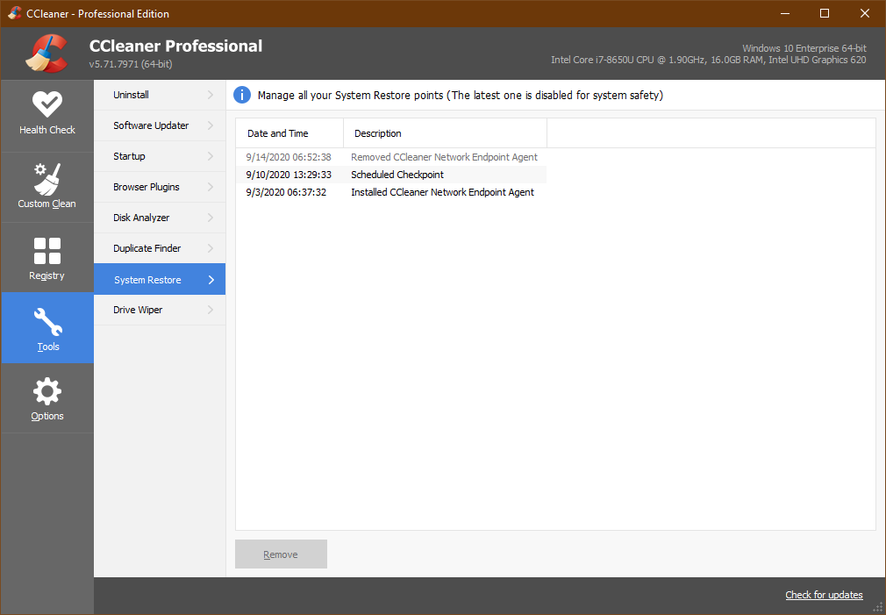Click the Registry squares icon
Viewport: 886px width, 615px height.
click(x=47, y=252)
